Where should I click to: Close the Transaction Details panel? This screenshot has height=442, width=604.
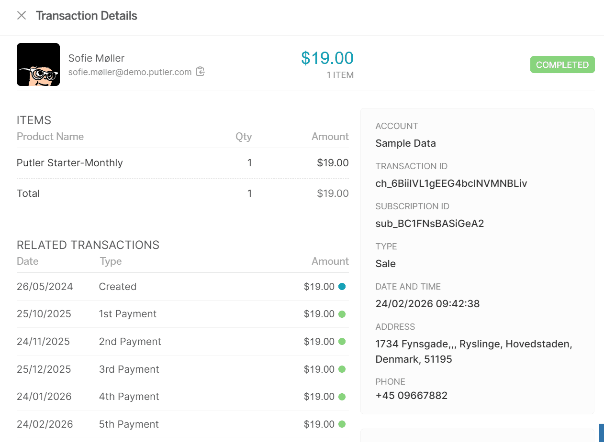21,15
